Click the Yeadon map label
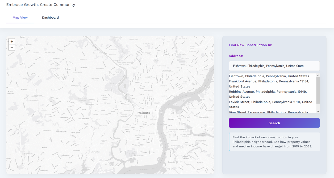 [87, 124]
